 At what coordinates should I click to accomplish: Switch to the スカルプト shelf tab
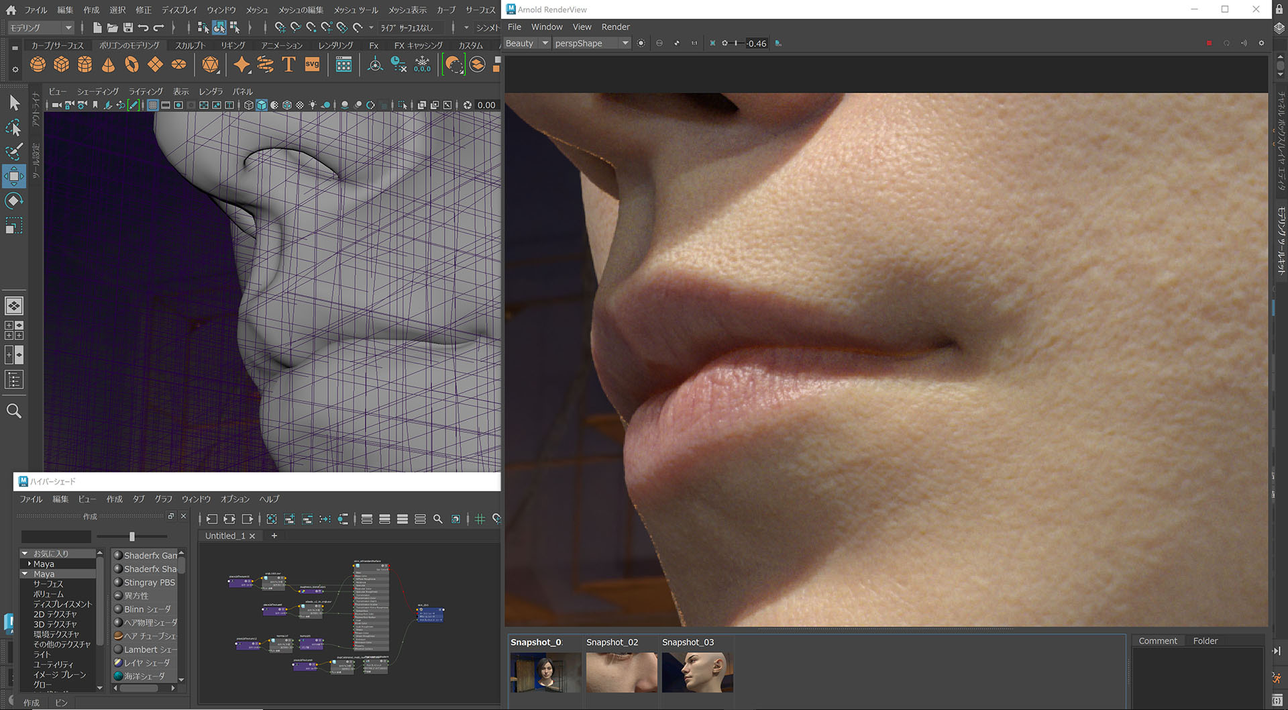tap(190, 46)
